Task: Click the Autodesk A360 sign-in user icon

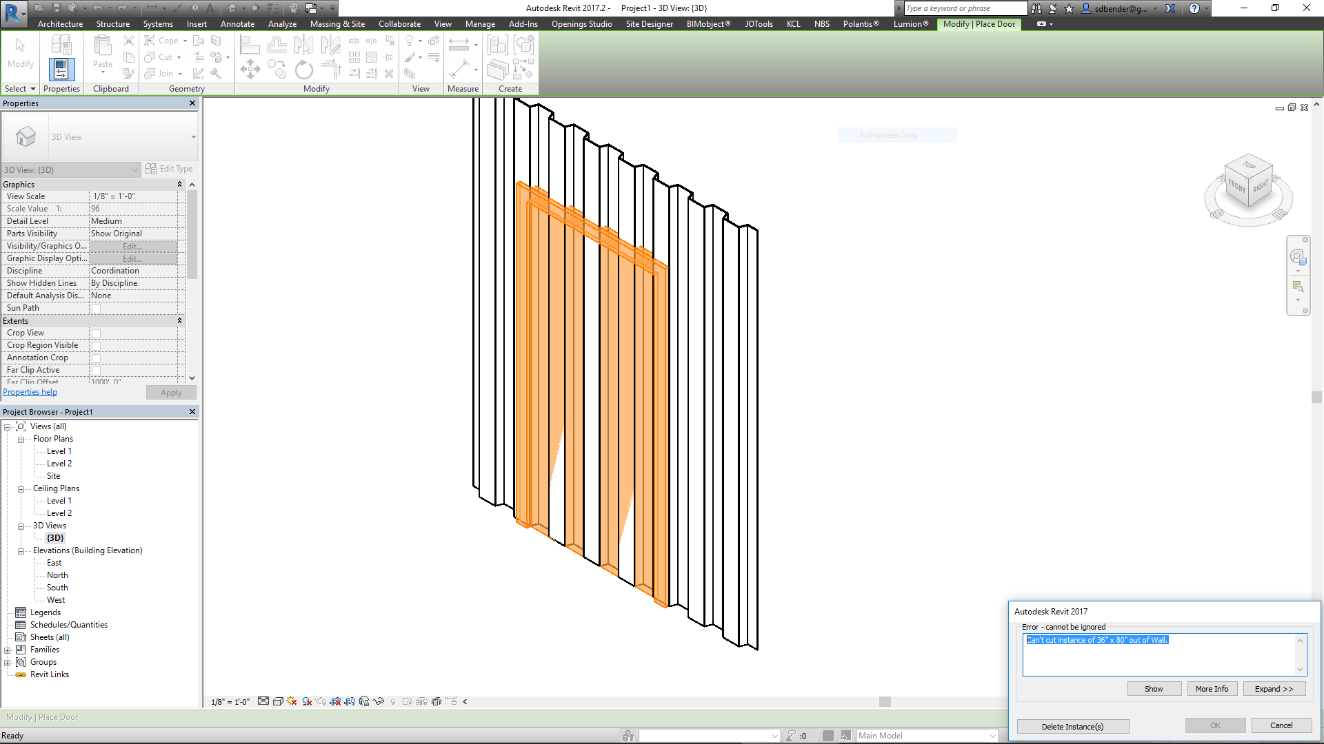Action: pyautogui.click(x=1086, y=8)
